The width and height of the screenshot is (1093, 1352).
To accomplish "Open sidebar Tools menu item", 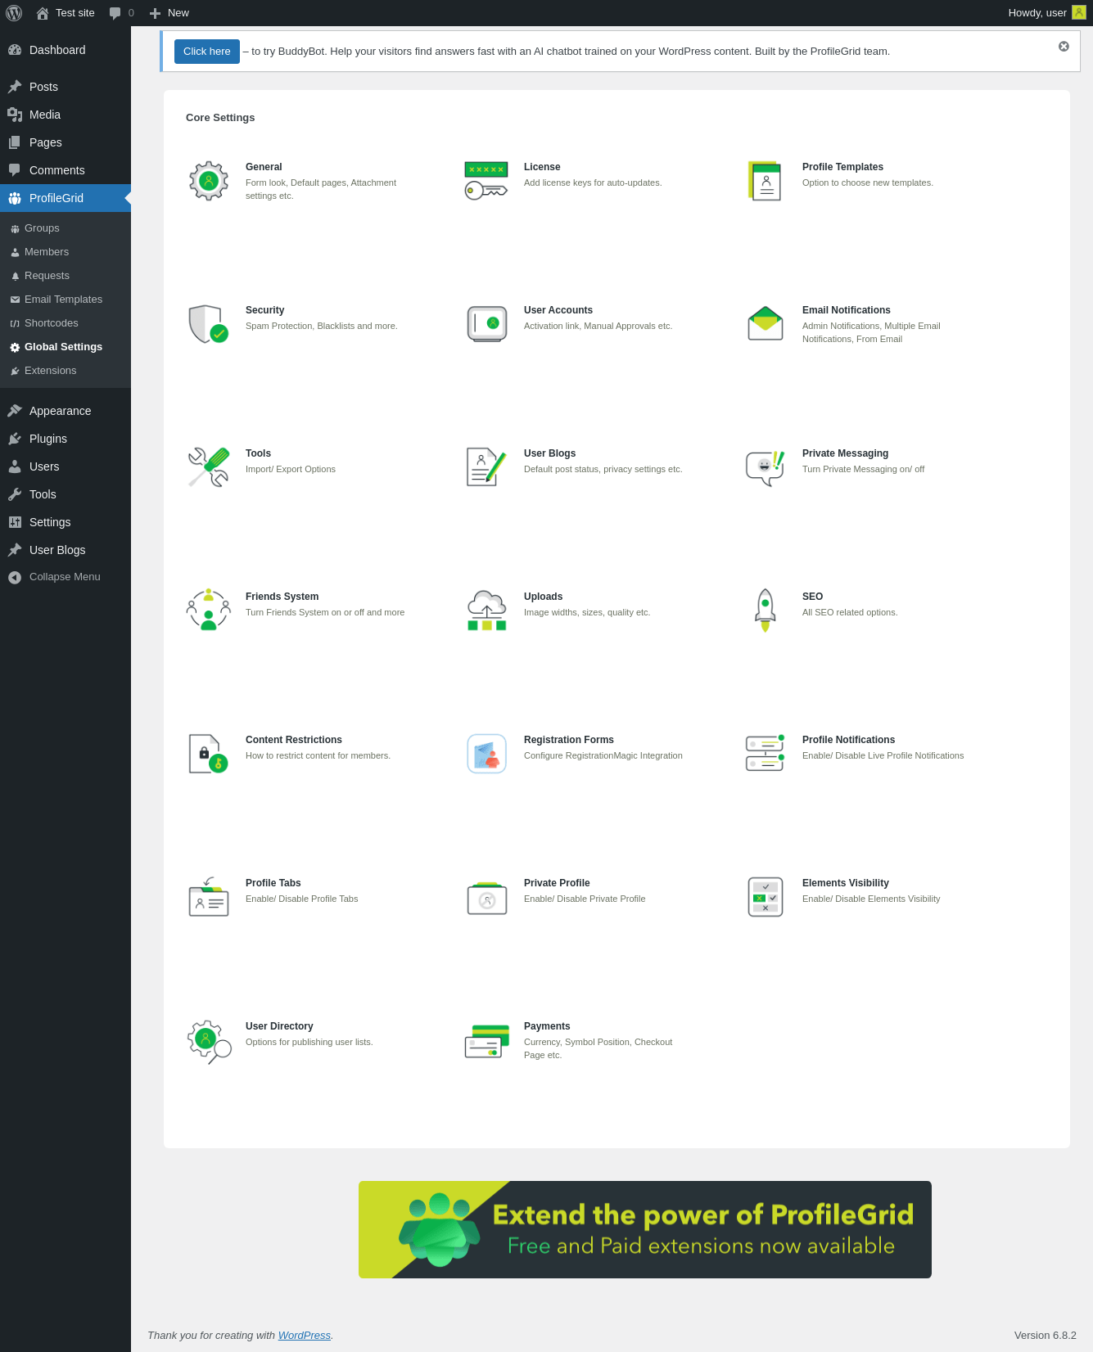I will point(65,494).
